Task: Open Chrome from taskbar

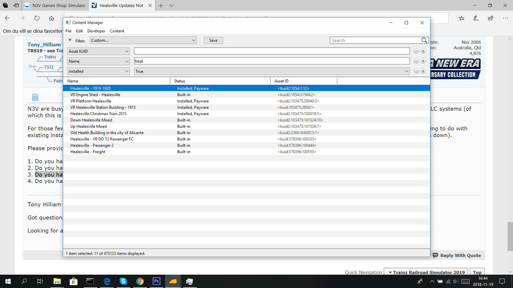Action: click(140, 281)
